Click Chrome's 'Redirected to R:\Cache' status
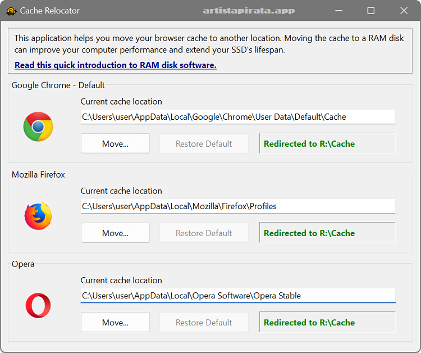 [x=327, y=143]
